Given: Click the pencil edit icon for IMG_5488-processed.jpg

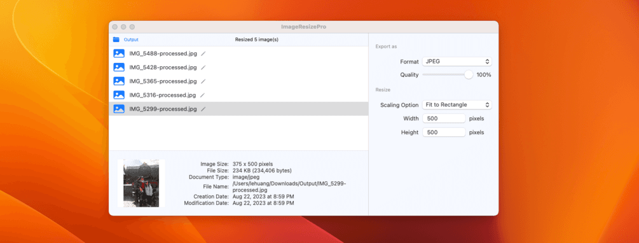Looking at the screenshot, I should [203, 53].
